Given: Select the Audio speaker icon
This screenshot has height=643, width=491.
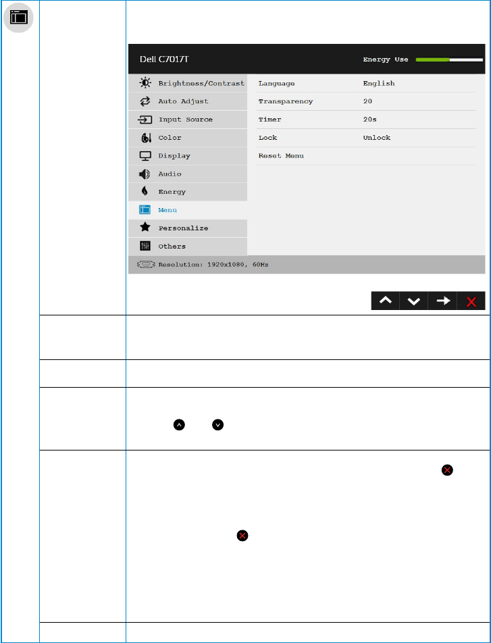Looking at the screenshot, I should [145, 174].
